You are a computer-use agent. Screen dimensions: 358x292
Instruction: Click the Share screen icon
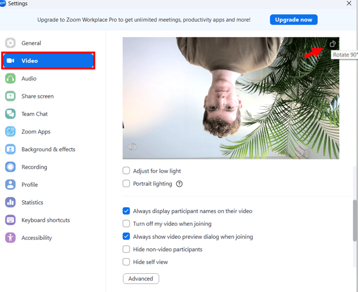[10, 96]
